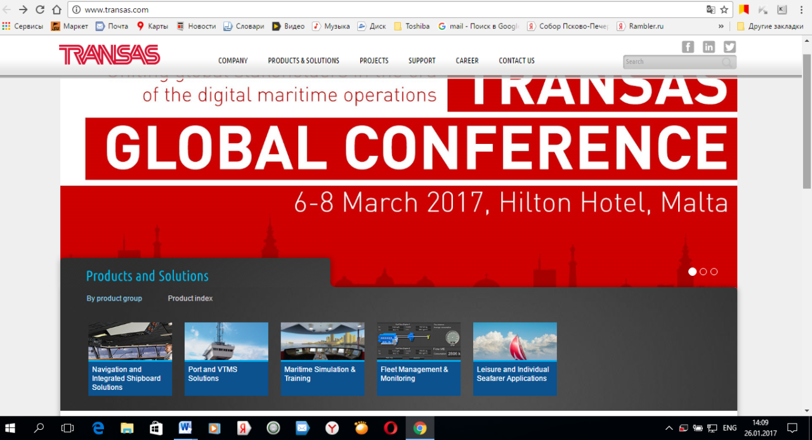This screenshot has width=812, height=440.
Task: Open the CAREER menu
Action: point(467,61)
